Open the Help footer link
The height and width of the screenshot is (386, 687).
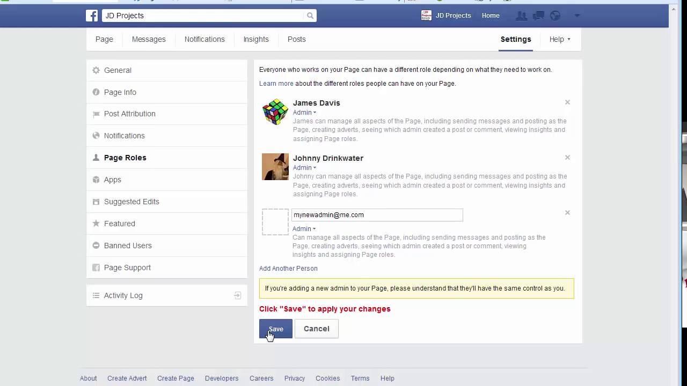pyautogui.click(x=388, y=378)
